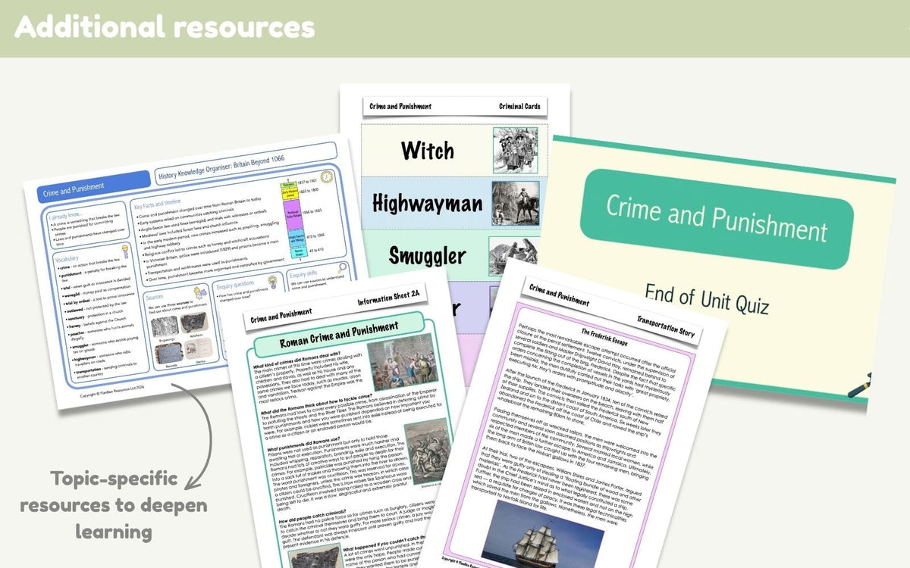Click the magnifying glass icon beside Enquiry skills
This screenshot has height=568, width=910.
[x=341, y=267]
